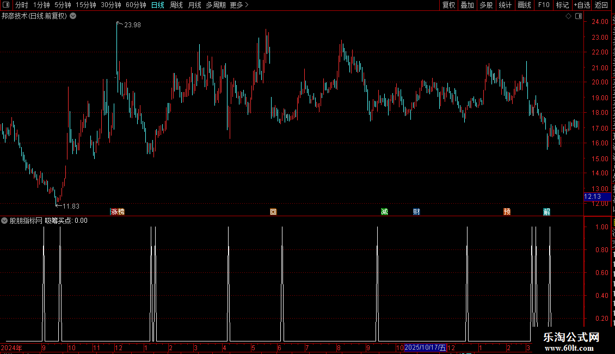The width and height of the screenshot is (615, 354).
Task: Click the 24.00 price axis label
Action: pyautogui.click(x=600, y=22)
